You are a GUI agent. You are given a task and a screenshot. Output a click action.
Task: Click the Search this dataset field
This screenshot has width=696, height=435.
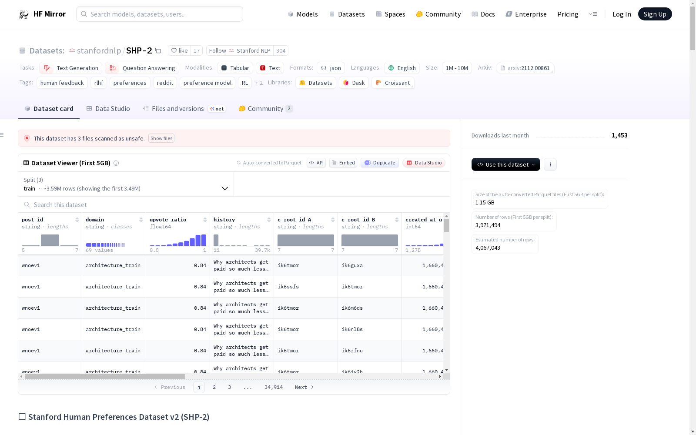[x=234, y=205]
